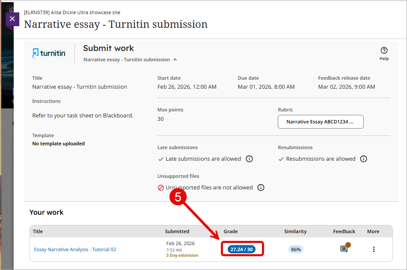Click the Turnitin logo
This screenshot has width=407, height=270.
[x=49, y=53]
